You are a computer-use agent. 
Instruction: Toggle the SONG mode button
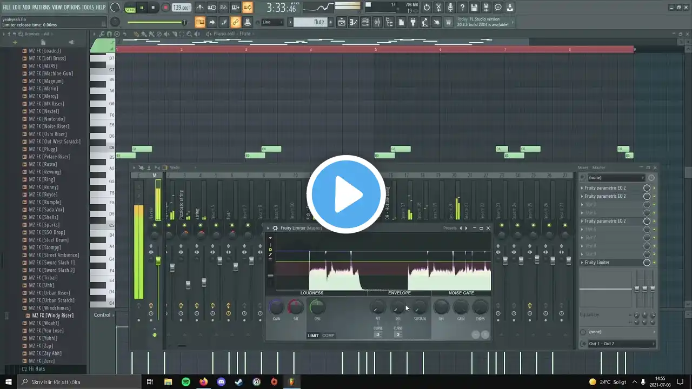130,9
